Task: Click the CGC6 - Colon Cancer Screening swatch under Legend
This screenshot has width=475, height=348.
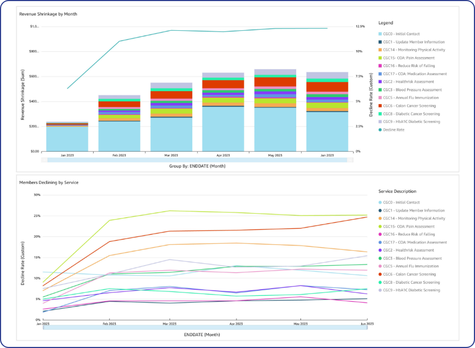Action: pos(380,106)
